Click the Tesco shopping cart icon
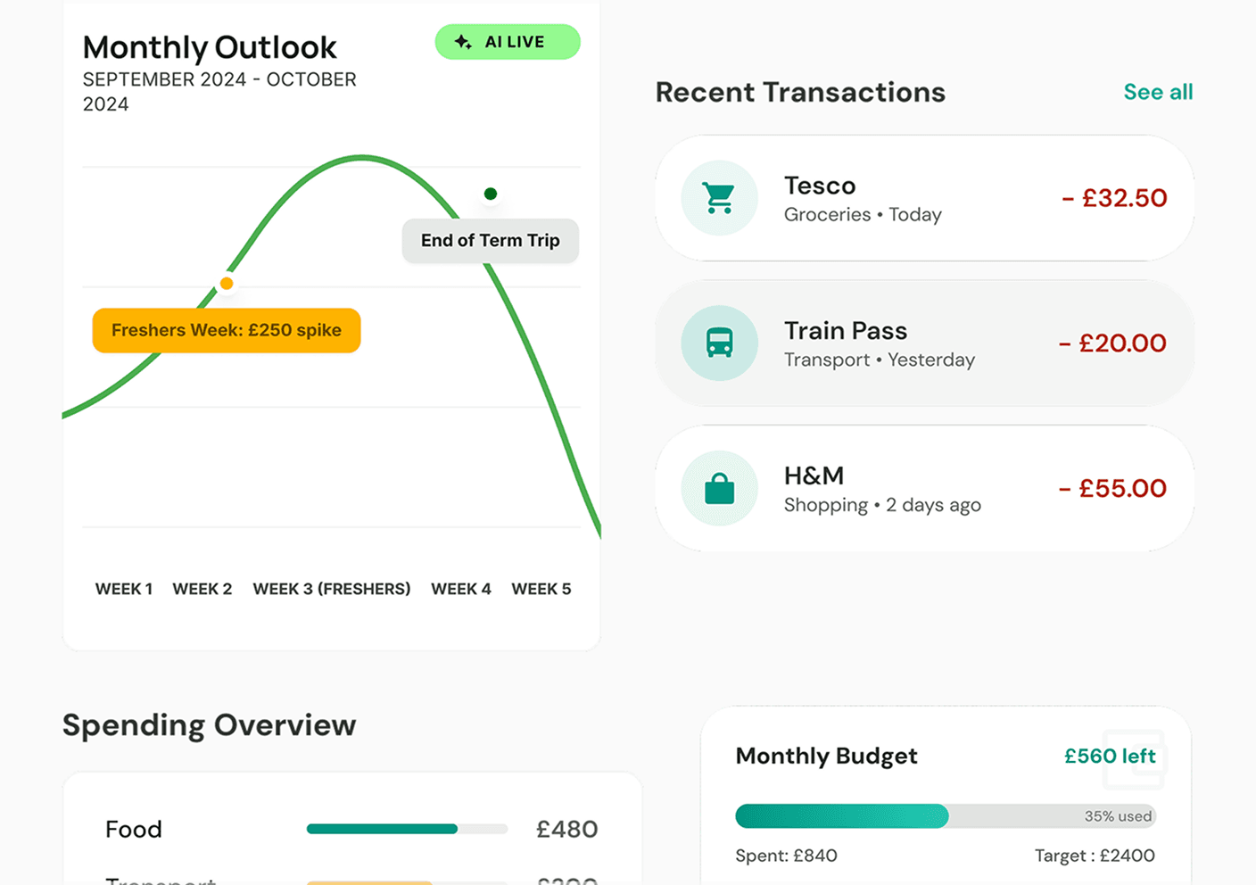The height and width of the screenshot is (885, 1256). point(719,198)
